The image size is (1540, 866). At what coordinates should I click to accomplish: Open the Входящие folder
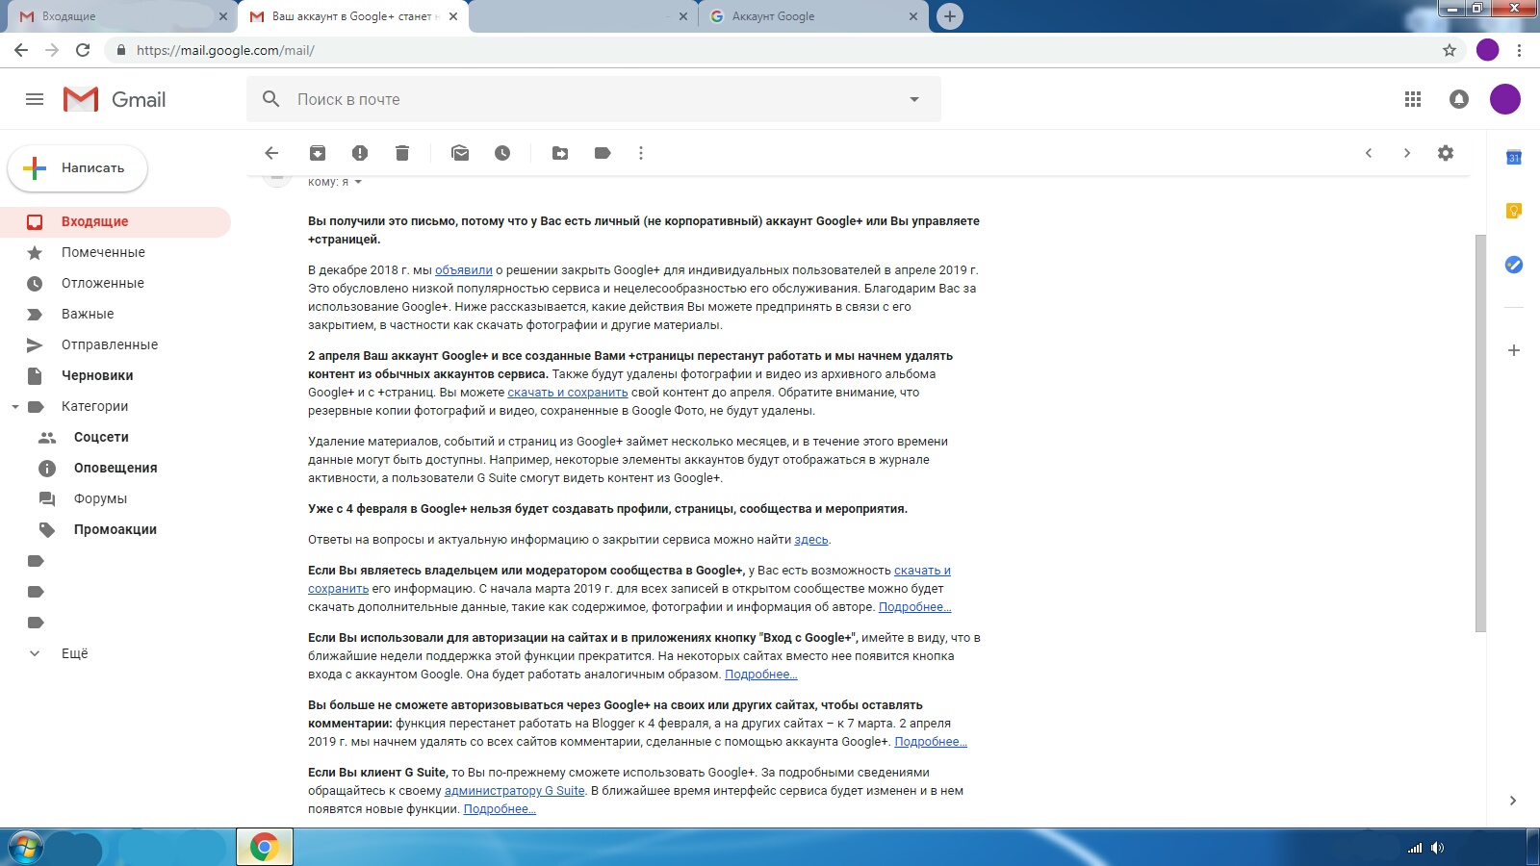click(x=115, y=221)
